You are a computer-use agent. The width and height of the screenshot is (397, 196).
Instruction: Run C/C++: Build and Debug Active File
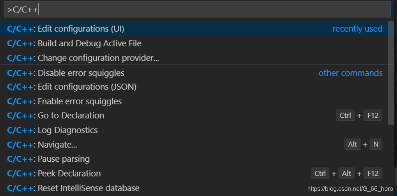(x=74, y=43)
